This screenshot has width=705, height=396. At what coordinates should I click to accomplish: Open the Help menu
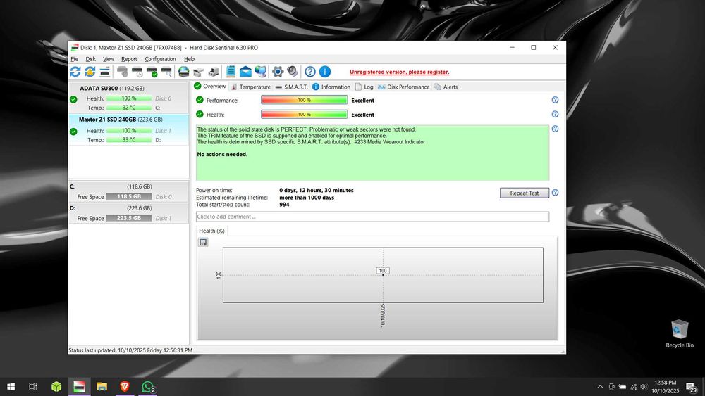189,59
